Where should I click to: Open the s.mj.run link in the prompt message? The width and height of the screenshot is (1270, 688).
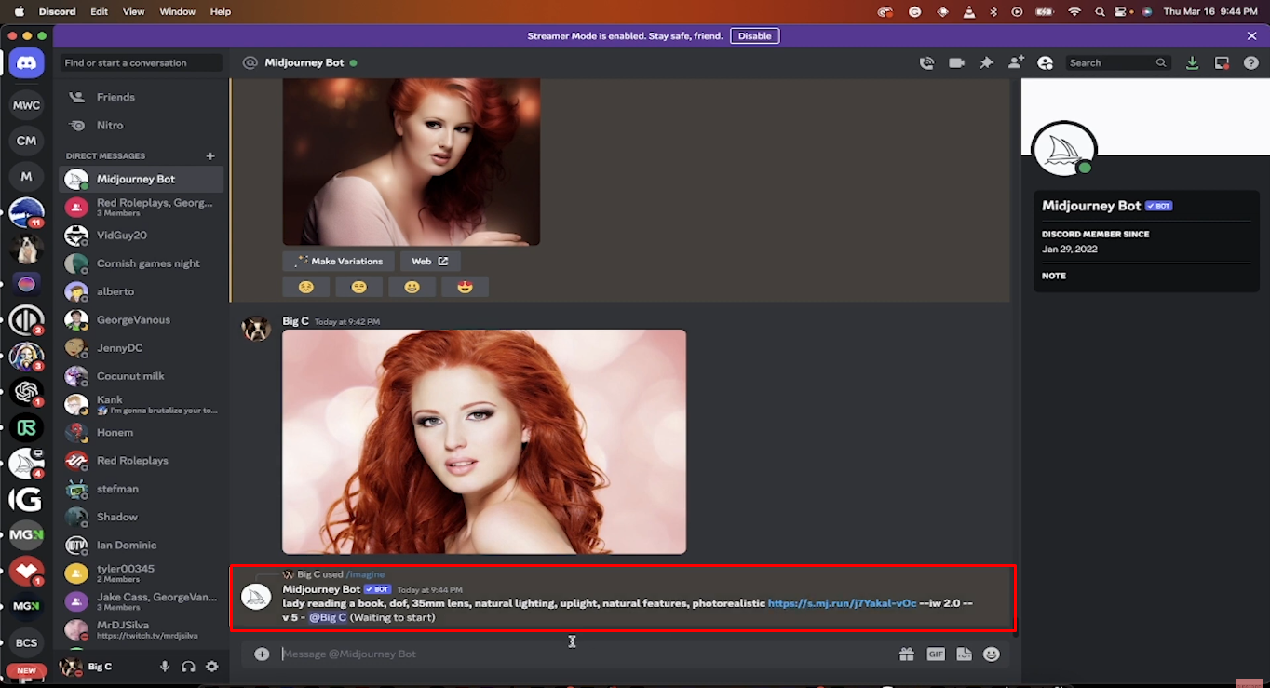[841, 602]
